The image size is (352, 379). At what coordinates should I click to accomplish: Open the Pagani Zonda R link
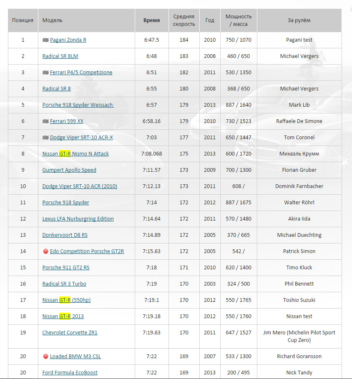68,40
